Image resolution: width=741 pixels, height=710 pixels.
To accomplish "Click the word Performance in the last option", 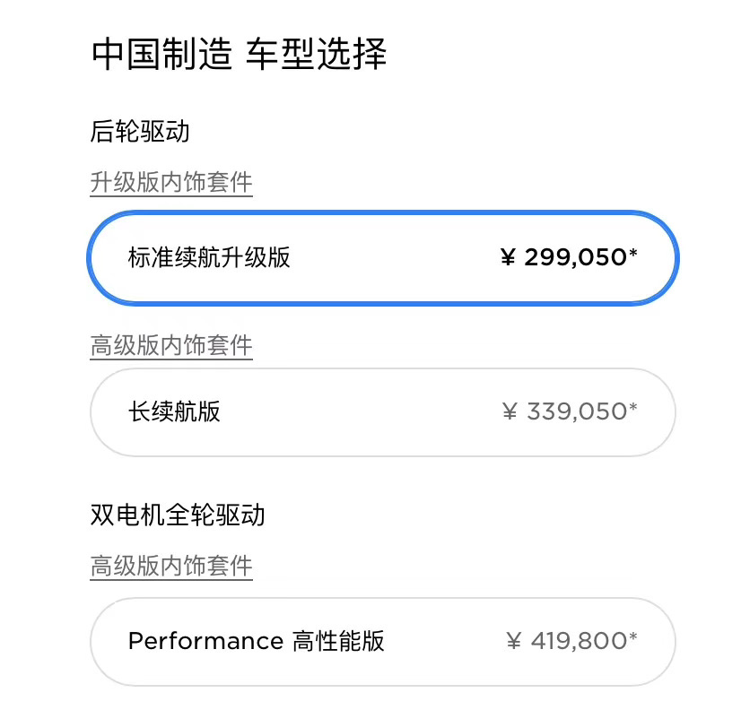I will pyautogui.click(x=205, y=642).
